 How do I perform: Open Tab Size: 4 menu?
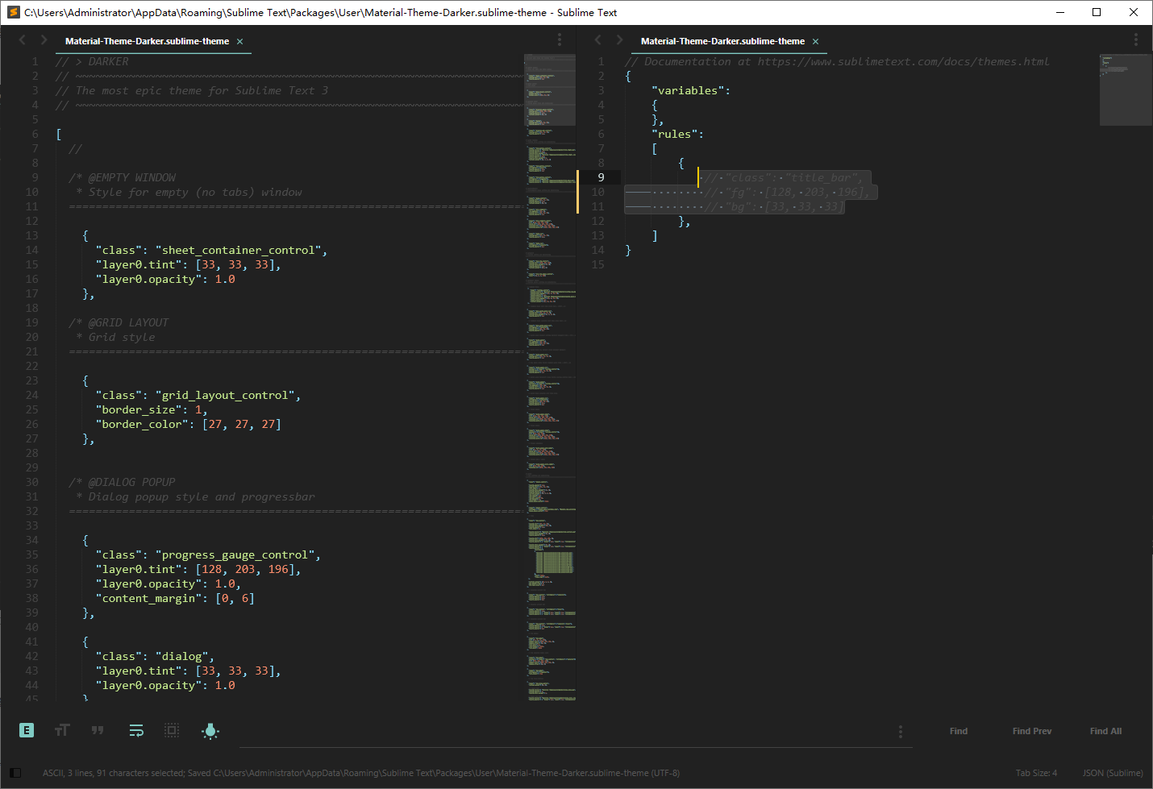1036,773
